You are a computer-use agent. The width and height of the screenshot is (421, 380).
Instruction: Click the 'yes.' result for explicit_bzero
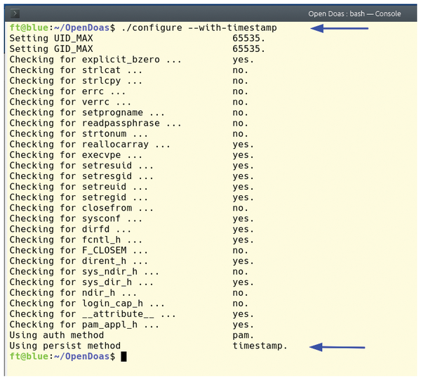[243, 60]
